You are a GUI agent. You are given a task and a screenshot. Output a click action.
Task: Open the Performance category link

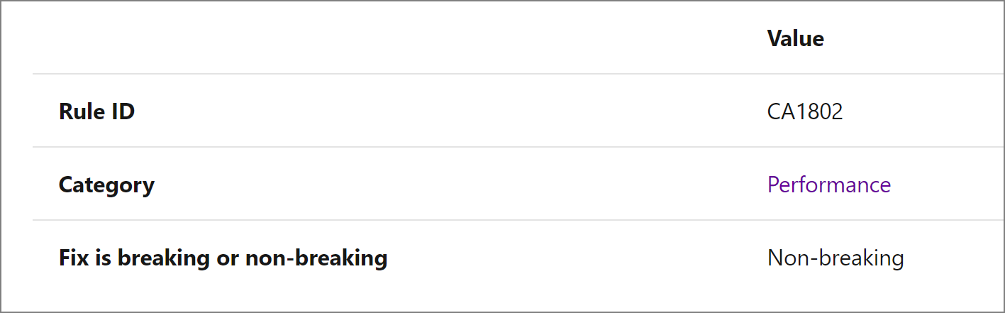tap(828, 185)
